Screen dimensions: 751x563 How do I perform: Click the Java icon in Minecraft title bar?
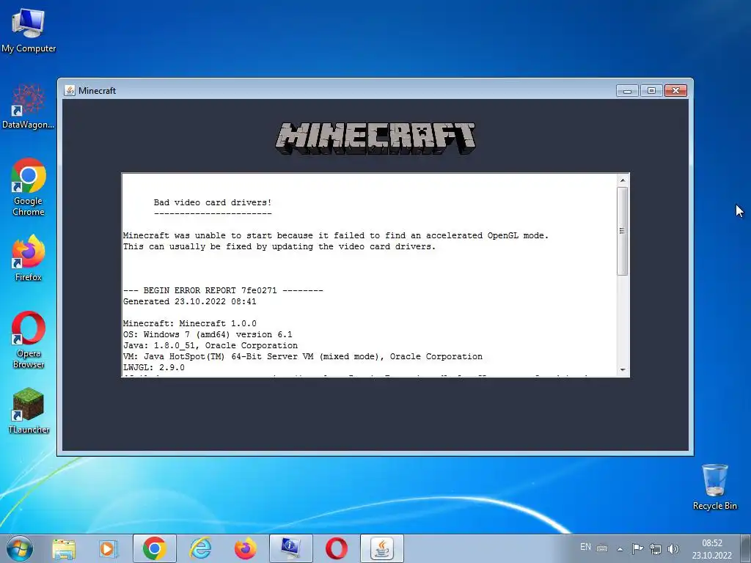point(70,90)
